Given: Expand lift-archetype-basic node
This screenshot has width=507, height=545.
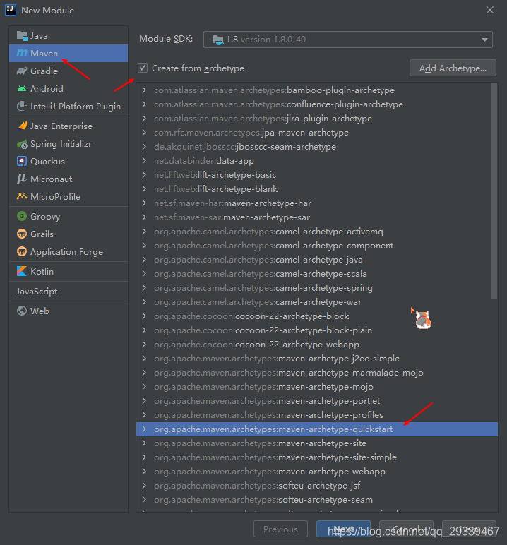Looking at the screenshot, I should pyautogui.click(x=144, y=175).
